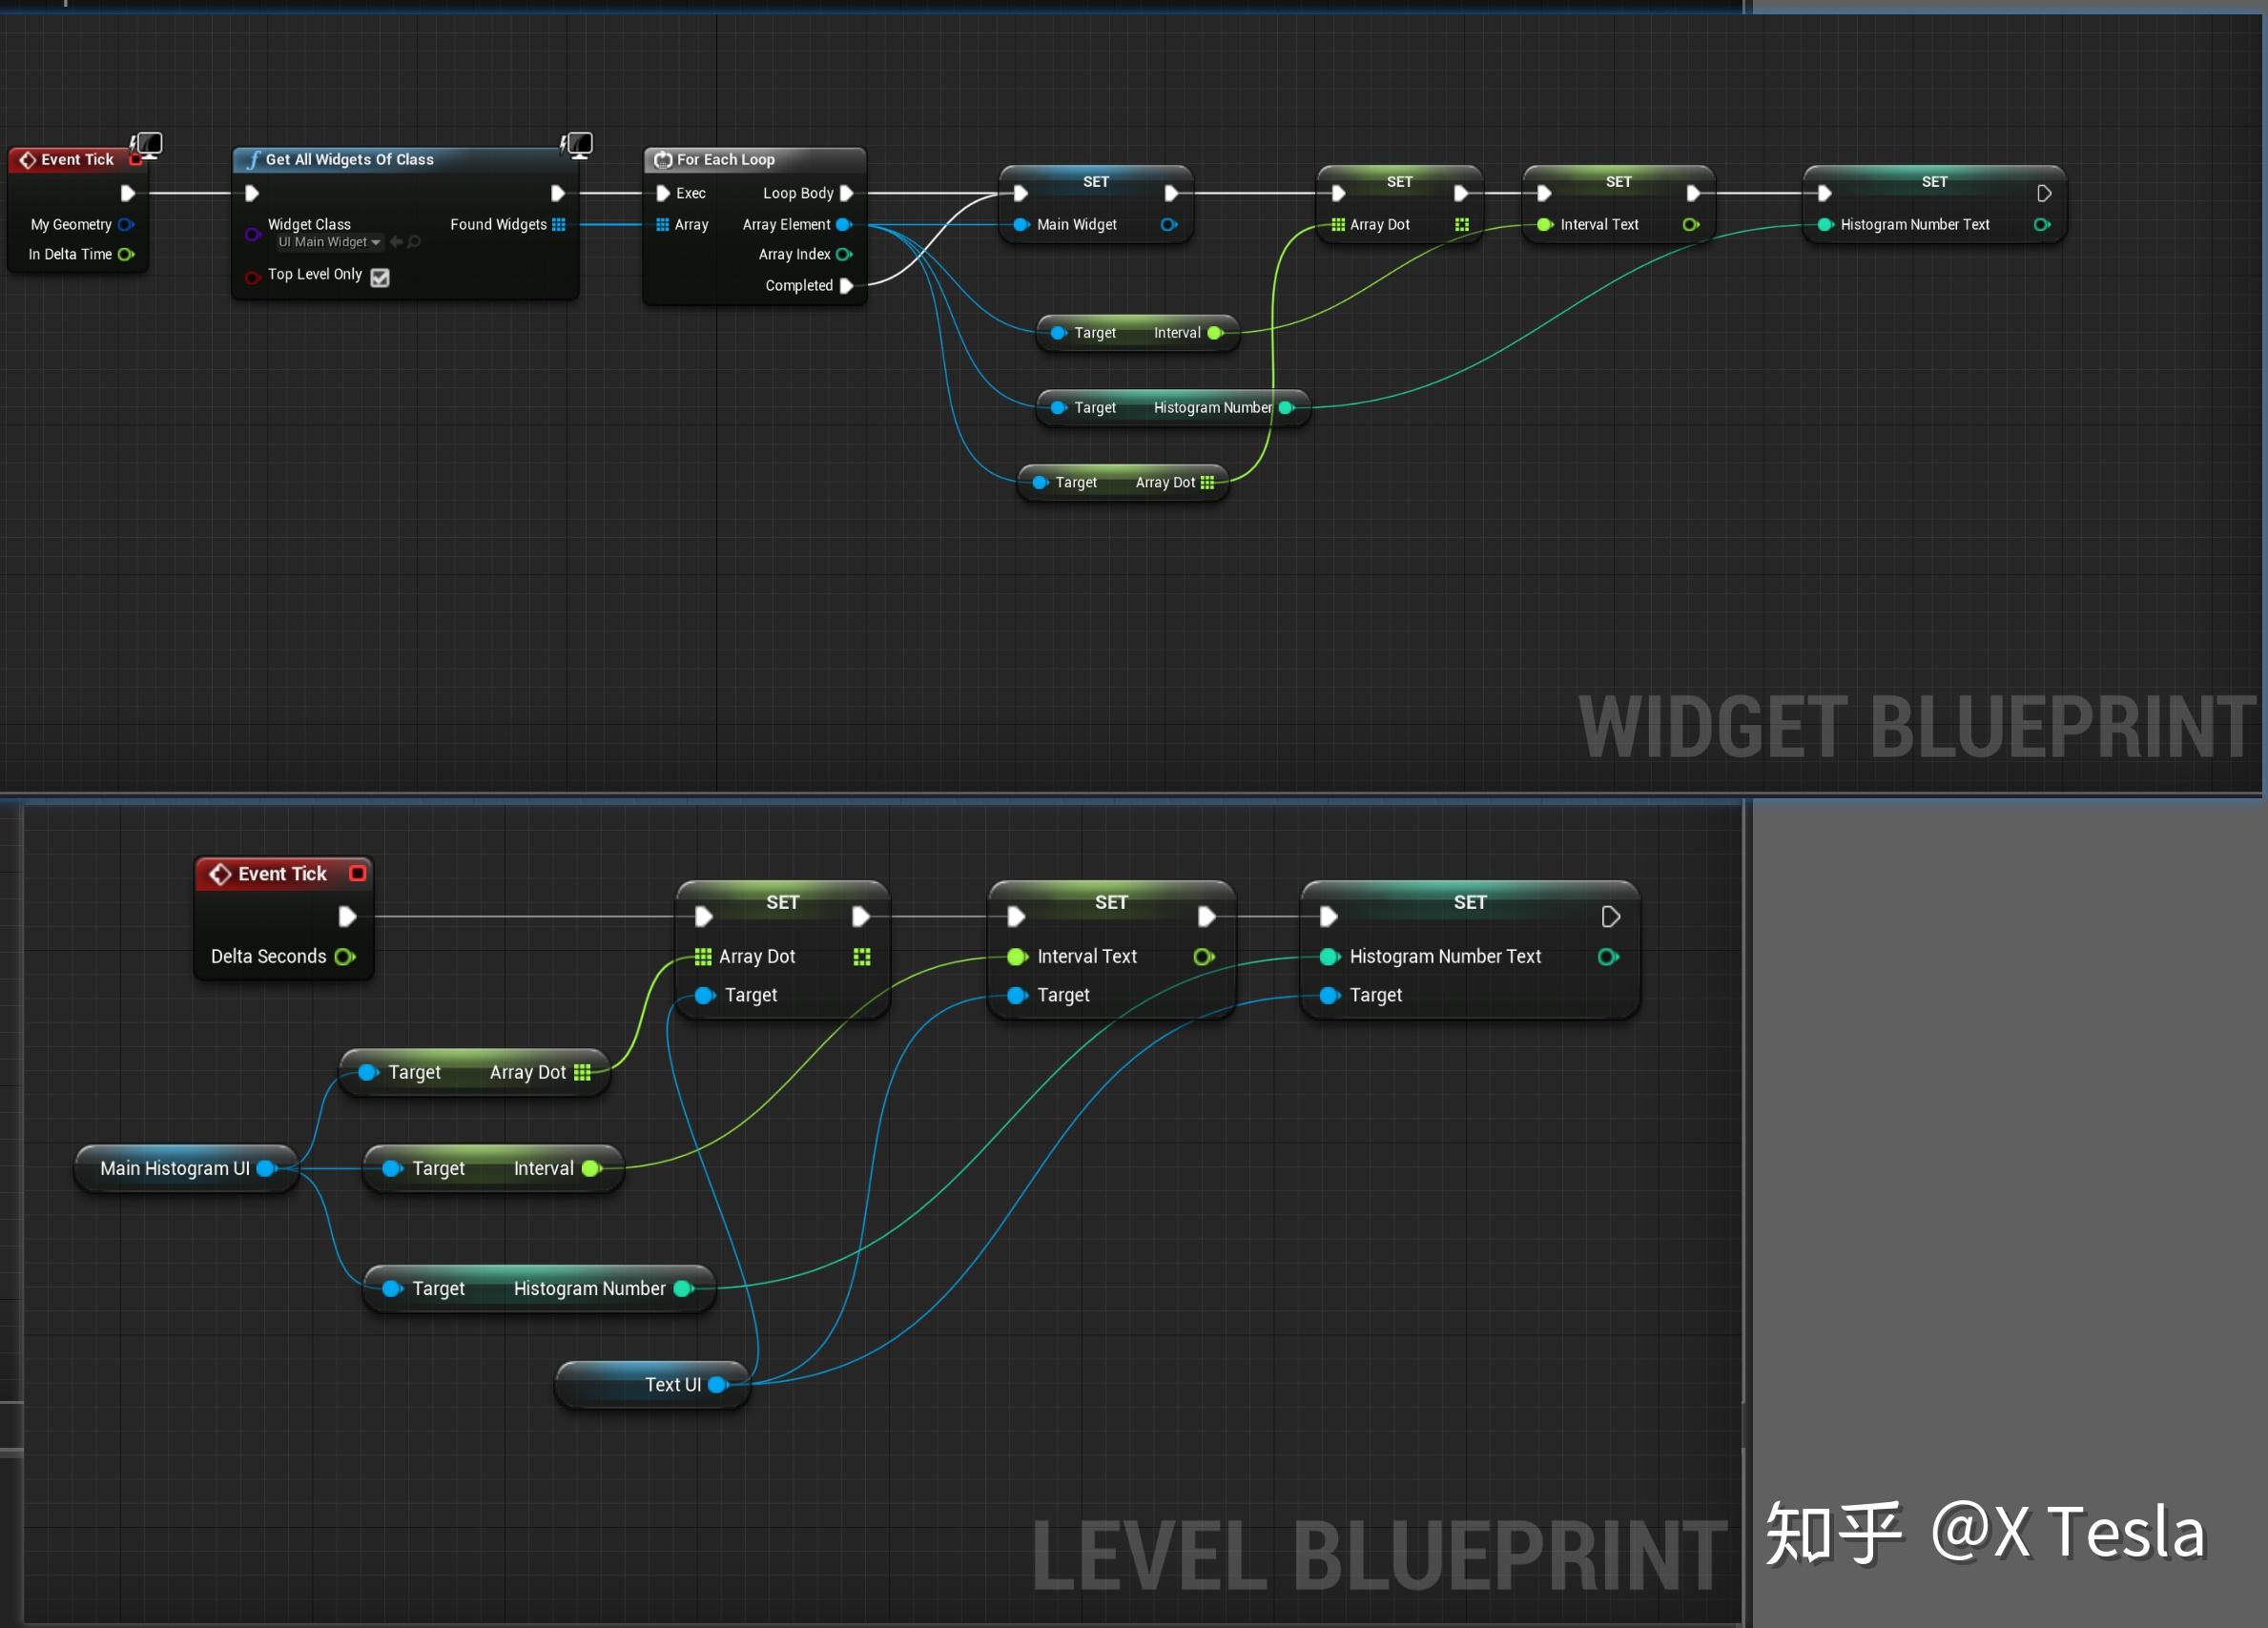Click the Array input grid pin on For Each Loop
This screenshot has height=1628, width=2268.
[663, 224]
